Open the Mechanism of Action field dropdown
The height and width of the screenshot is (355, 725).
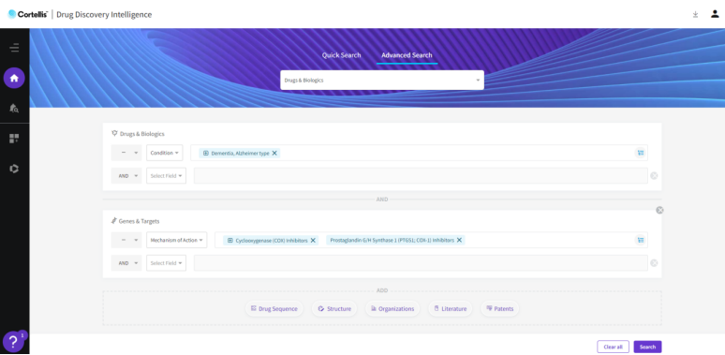[x=177, y=240]
